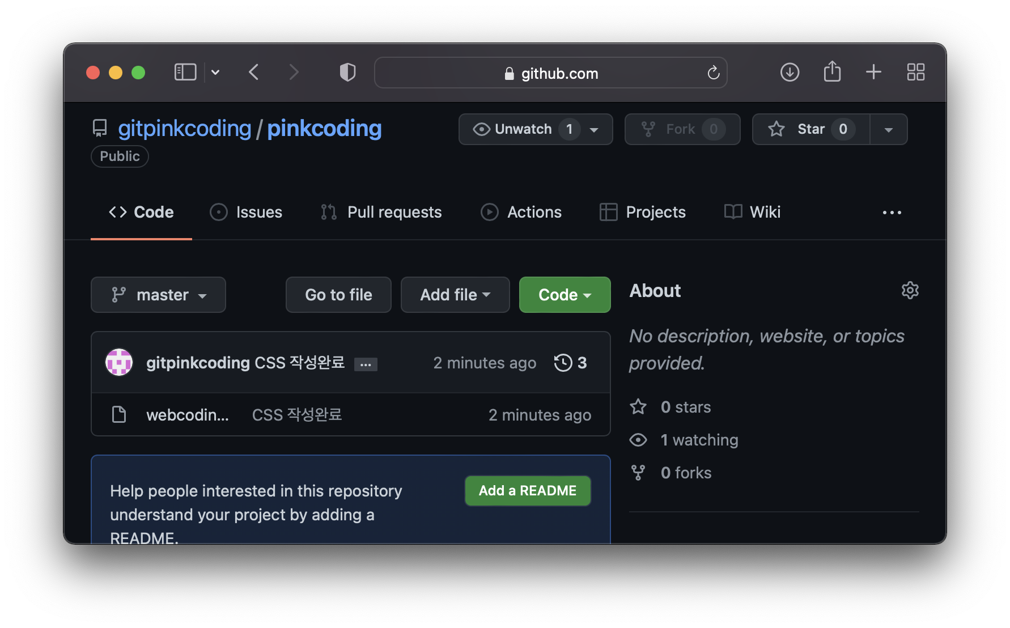The image size is (1010, 628).
Task: View commit history clock icon
Action: click(563, 363)
